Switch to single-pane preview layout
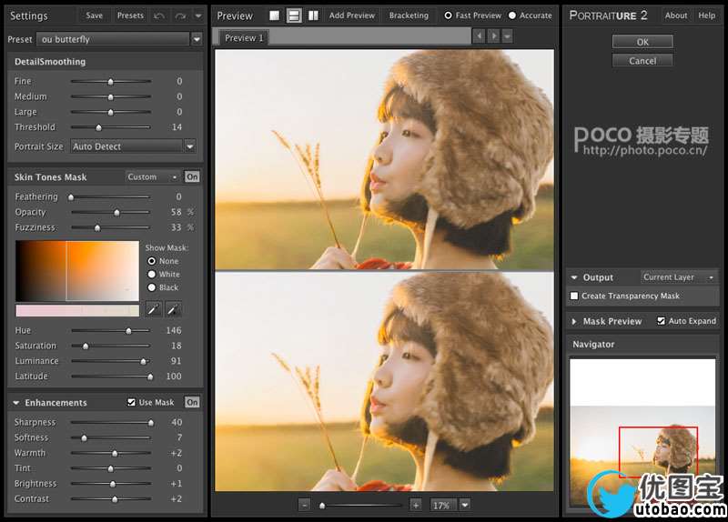Image resolution: width=728 pixels, height=522 pixels. (275, 15)
